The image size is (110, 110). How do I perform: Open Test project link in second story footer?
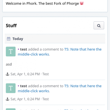coord(46,99)
